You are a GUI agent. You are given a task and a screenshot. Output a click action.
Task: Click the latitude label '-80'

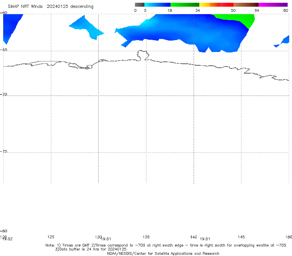click(4, 231)
